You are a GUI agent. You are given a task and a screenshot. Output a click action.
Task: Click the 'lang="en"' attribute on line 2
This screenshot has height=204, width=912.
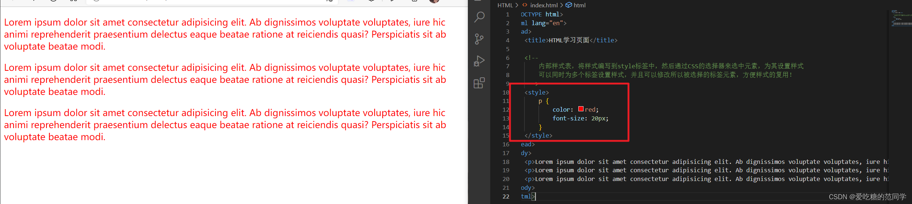[x=547, y=23]
